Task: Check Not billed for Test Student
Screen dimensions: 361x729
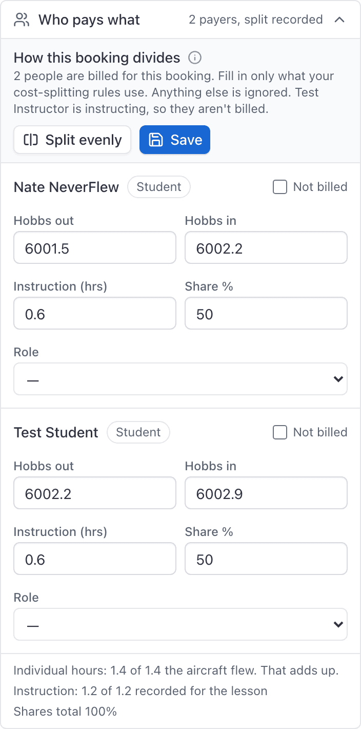Action: (x=280, y=432)
